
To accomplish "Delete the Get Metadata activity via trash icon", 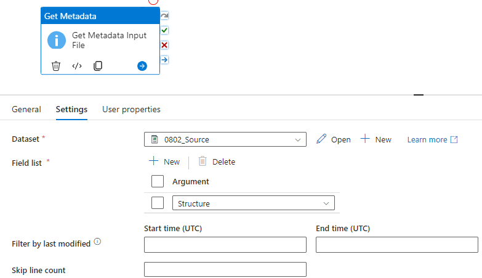I will (x=56, y=66).
